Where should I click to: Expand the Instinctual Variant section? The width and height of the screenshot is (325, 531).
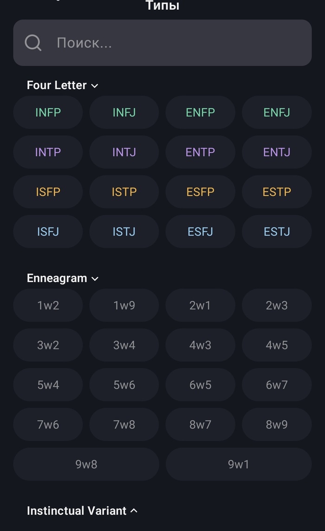click(x=134, y=511)
